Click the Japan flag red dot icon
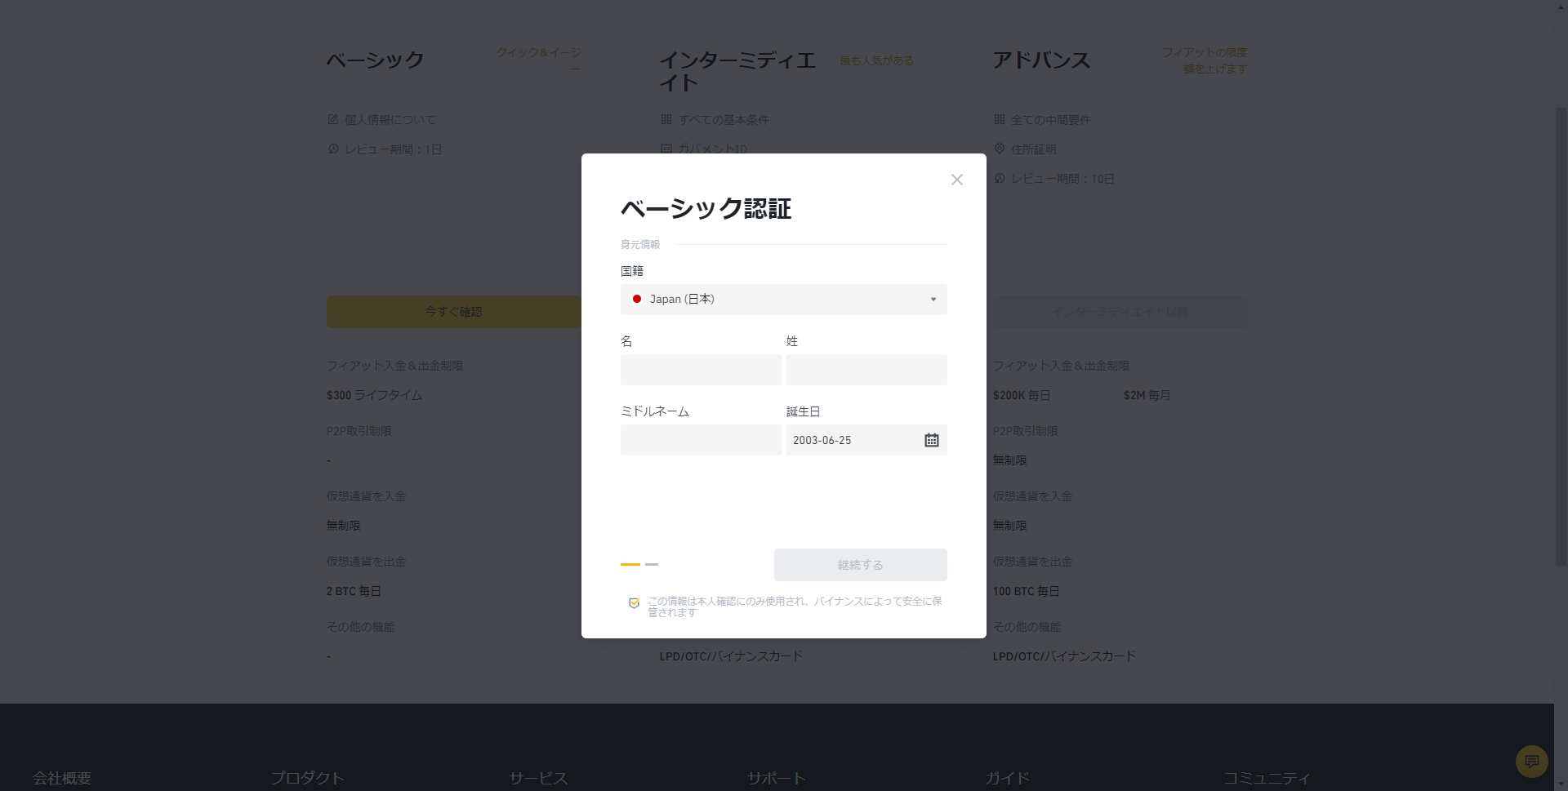Image resolution: width=1568 pixels, height=791 pixels. click(637, 300)
